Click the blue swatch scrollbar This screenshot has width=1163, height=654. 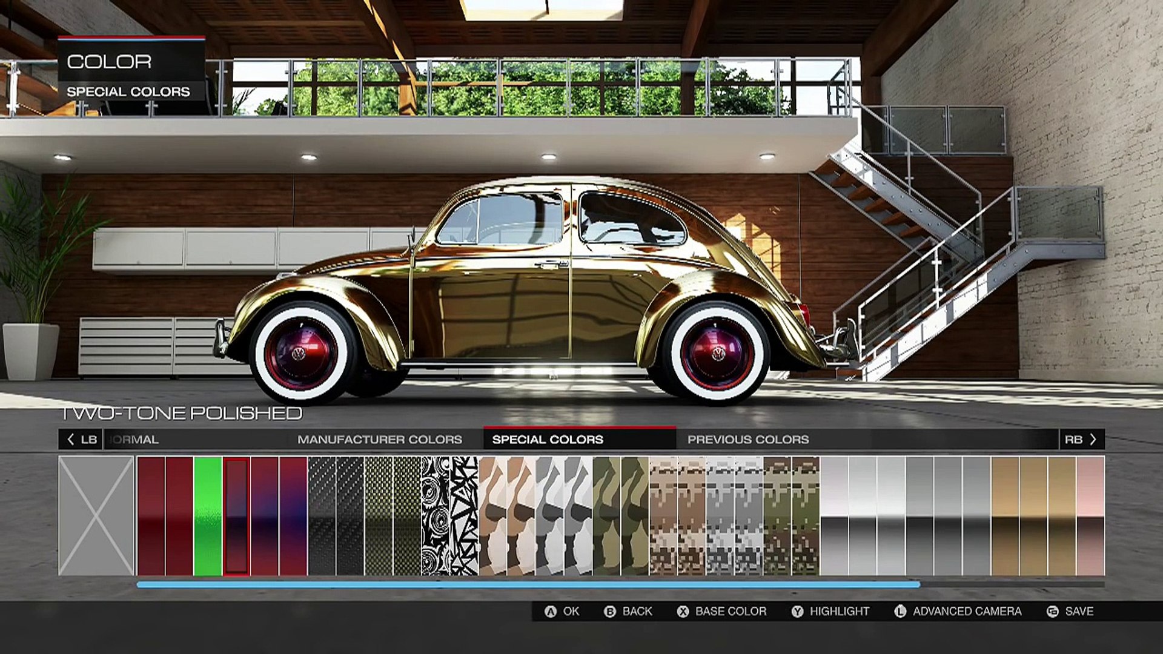tap(528, 585)
